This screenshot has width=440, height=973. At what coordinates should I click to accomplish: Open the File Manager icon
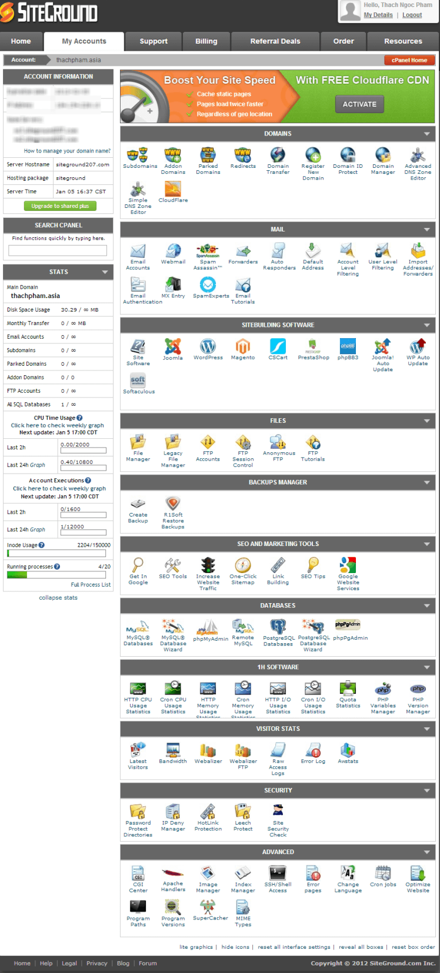[138, 443]
